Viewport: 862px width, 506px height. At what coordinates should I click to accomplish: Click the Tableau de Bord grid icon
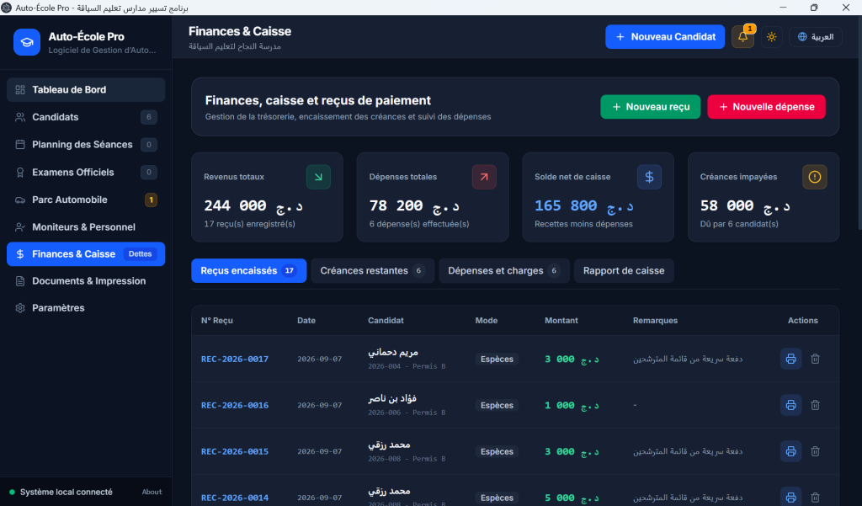tap(20, 89)
